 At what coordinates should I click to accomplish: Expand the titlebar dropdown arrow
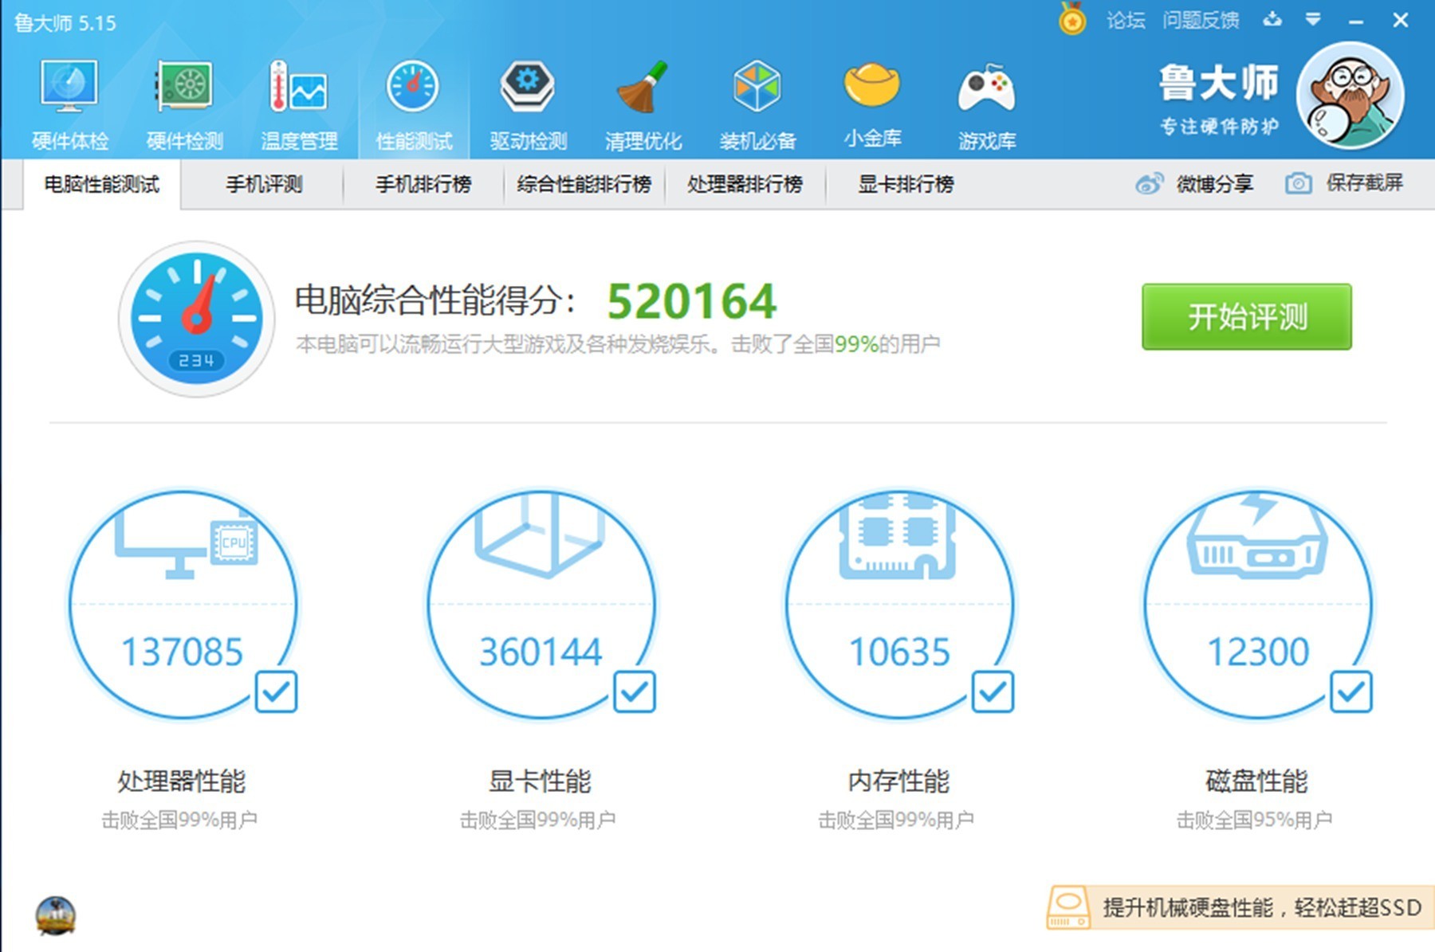(1312, 20)
